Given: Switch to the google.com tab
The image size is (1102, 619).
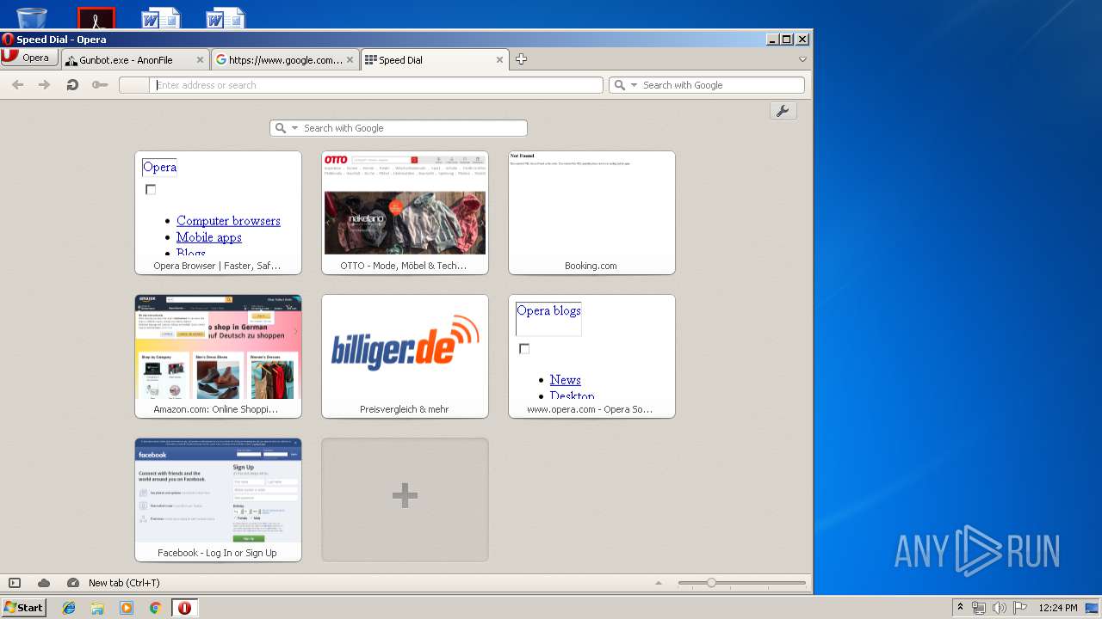Looking at the screenshot, I should point(285,60).
